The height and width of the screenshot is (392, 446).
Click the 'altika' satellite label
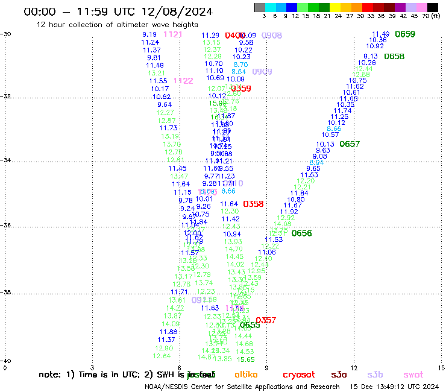[246, 375]
